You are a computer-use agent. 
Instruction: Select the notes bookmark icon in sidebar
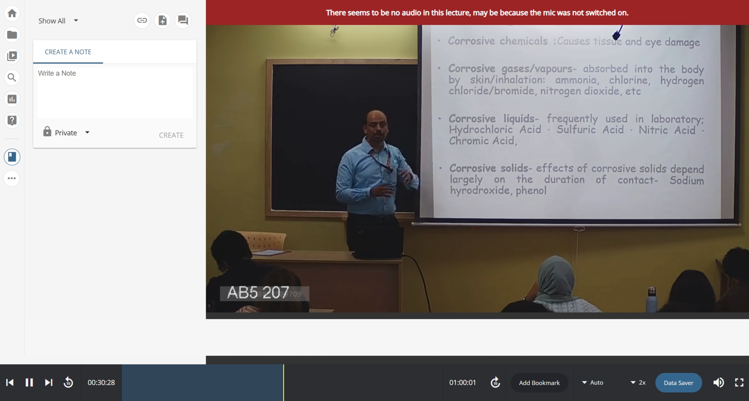[12, 157]
